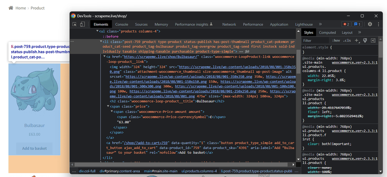Screen dimensions: 387x177
Task: Show more DevTools panels with double chevron
Action: click(x=320, y=24)
